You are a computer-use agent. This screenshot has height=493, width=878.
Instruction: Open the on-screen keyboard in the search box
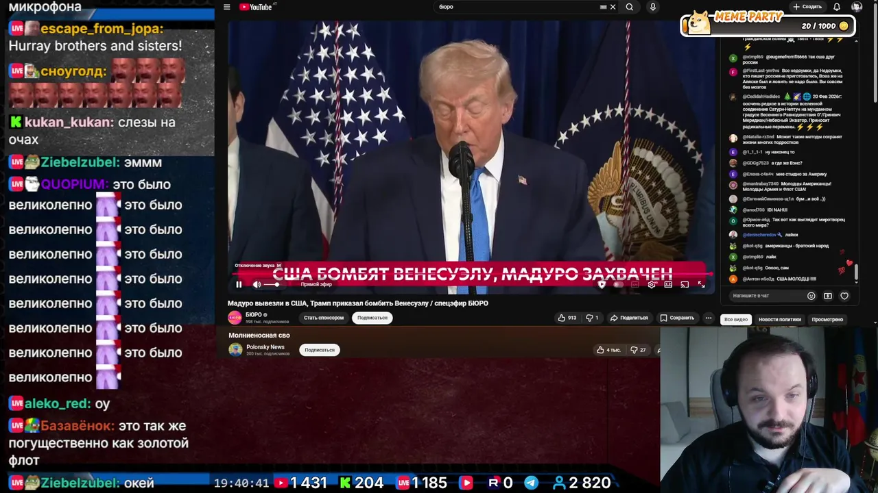pos(603,7)
